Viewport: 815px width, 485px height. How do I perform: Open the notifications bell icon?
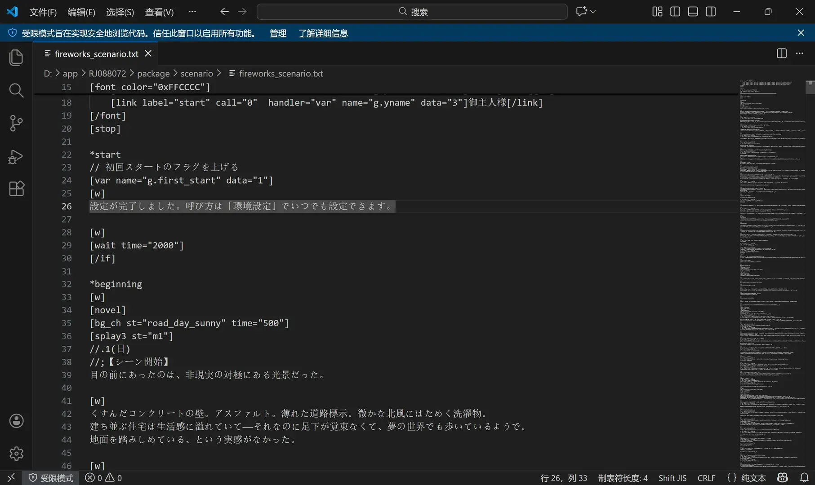(804, 478)
